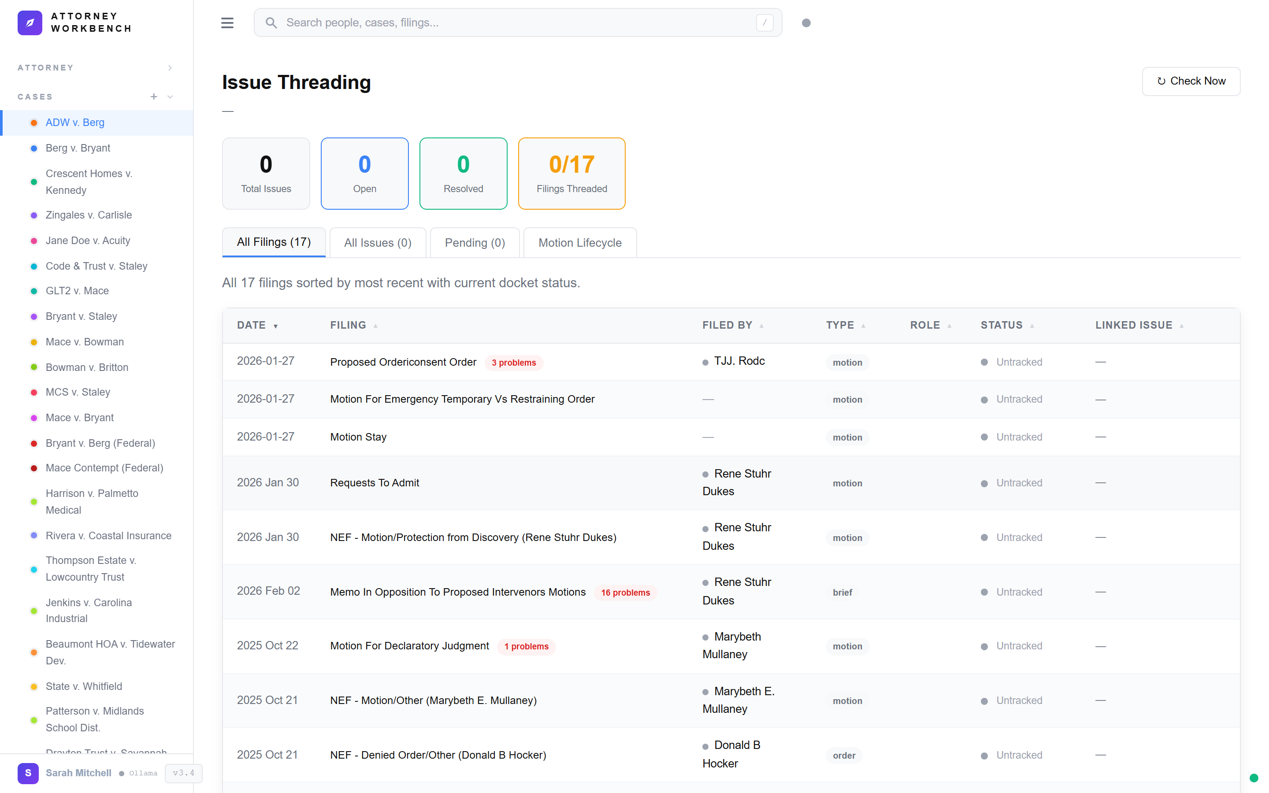Open the Berg v. Bryant case
1269x793 pixels.
click(x=78, y=148)
